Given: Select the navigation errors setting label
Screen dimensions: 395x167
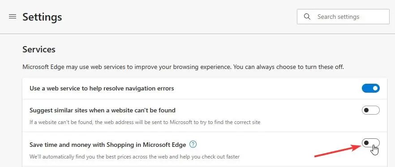Looking at the screenshot, I should (102, 88).
